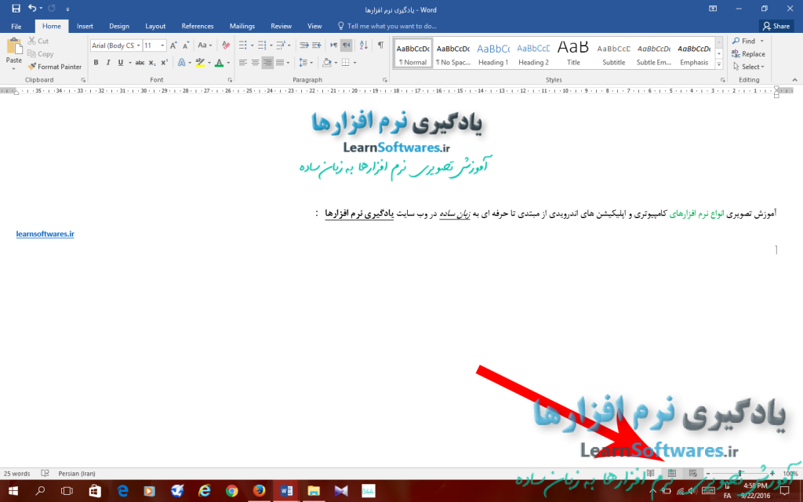803x502 pixels.
Task: Increase the paragraph indent
Action: (x=317, y=45)
